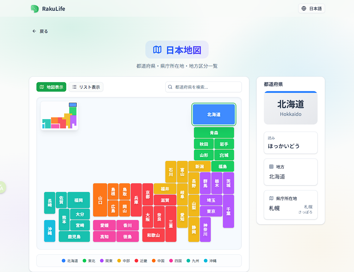
Task: Select the 東京 prefecture tile
Action: [211, 211]
